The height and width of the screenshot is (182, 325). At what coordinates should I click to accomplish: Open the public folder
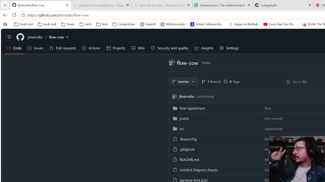click(184, 119)
